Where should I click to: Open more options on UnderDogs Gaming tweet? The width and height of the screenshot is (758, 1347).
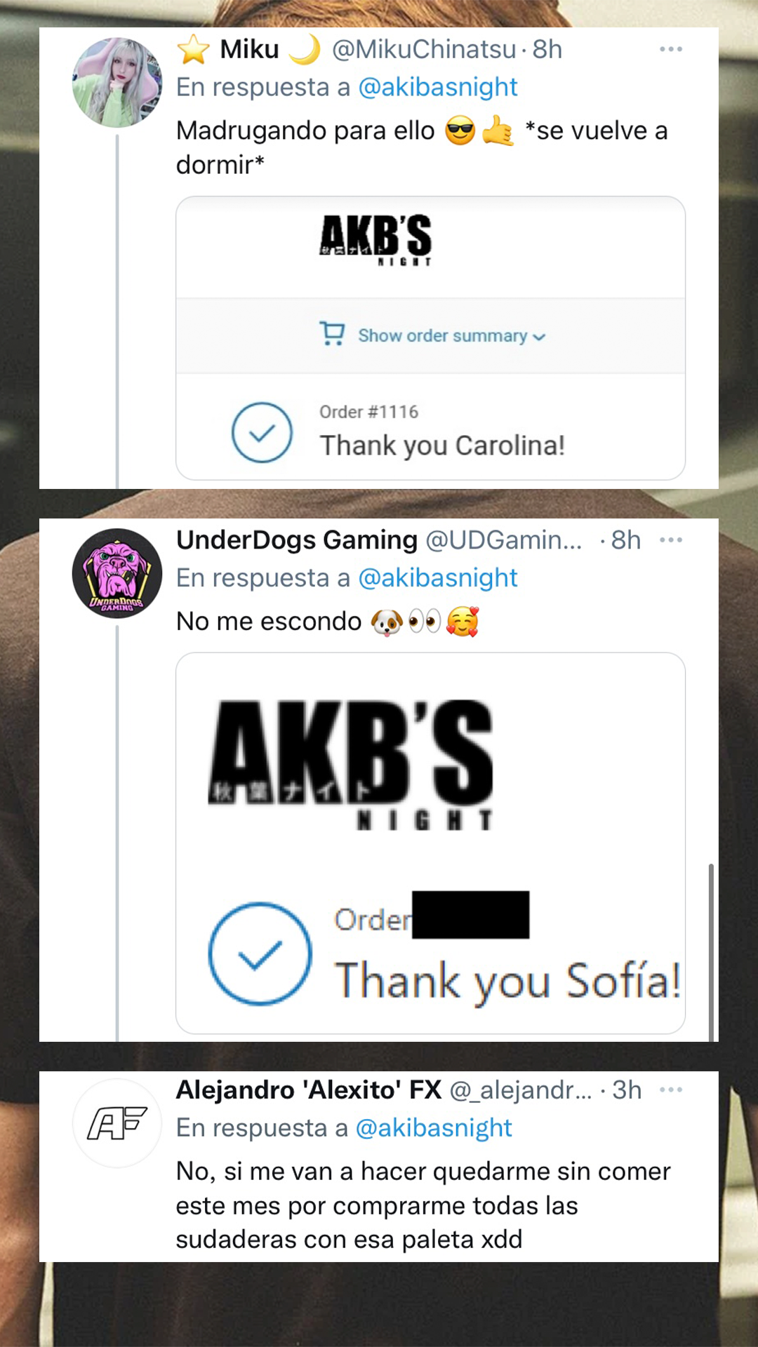(x=671, y=540)
